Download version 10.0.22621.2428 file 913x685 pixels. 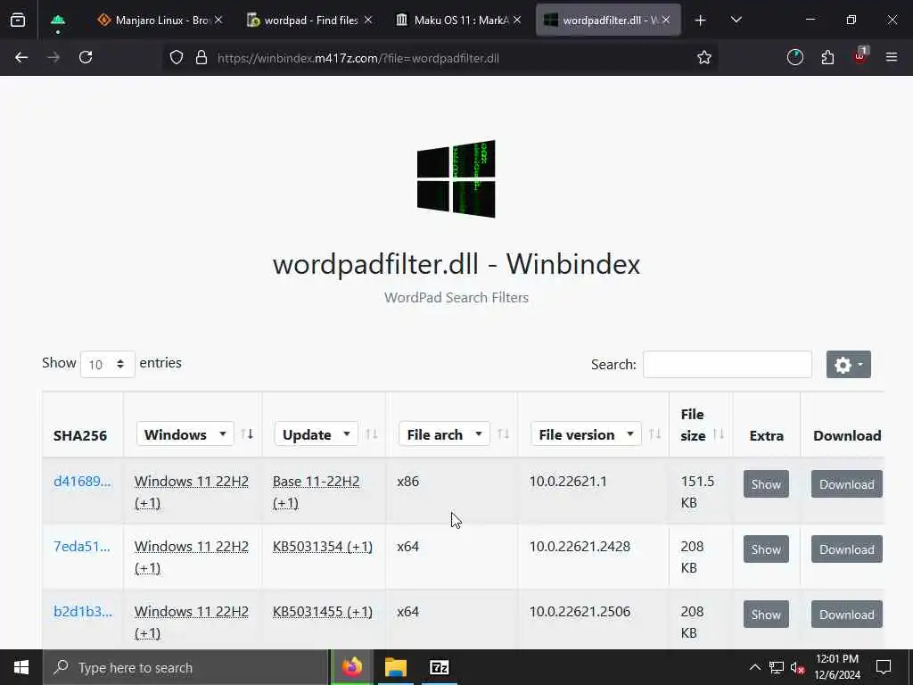pos(847,549)
